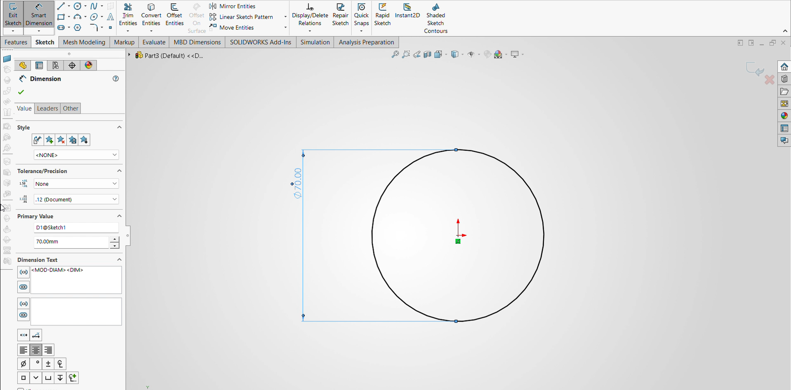791x390 pixels.
Task: Open DimXpertManager tab icon
Action: [x=72, y=65]
